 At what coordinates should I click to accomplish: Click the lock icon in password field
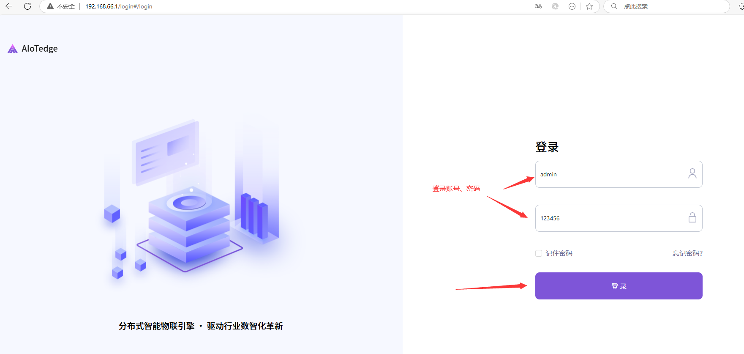[692, 218]
